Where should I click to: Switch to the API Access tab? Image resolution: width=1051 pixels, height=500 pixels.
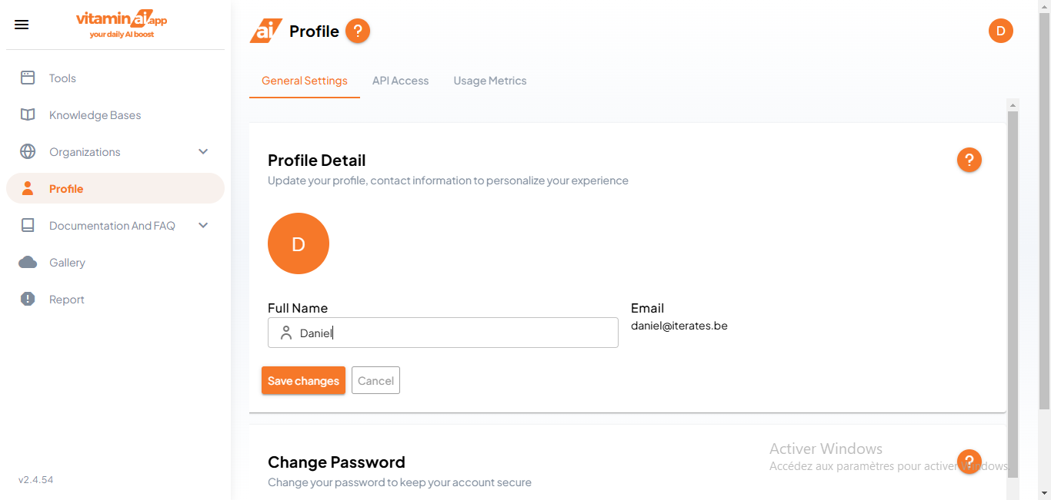(x=400, y=81)
